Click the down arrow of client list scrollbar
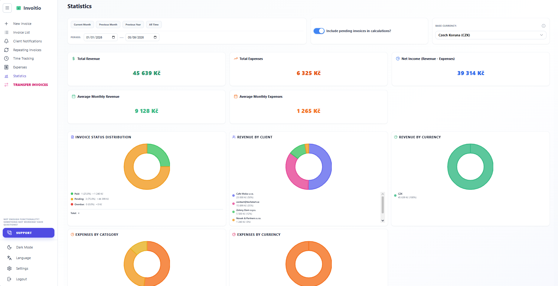The image size is (558, 286). [x=383, y=220]
